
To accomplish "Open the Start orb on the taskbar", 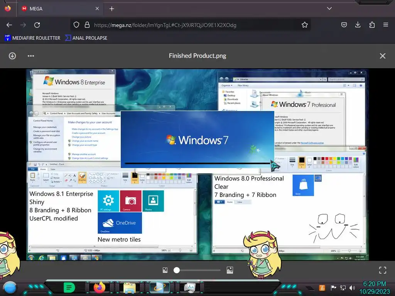I will [10, 288].
